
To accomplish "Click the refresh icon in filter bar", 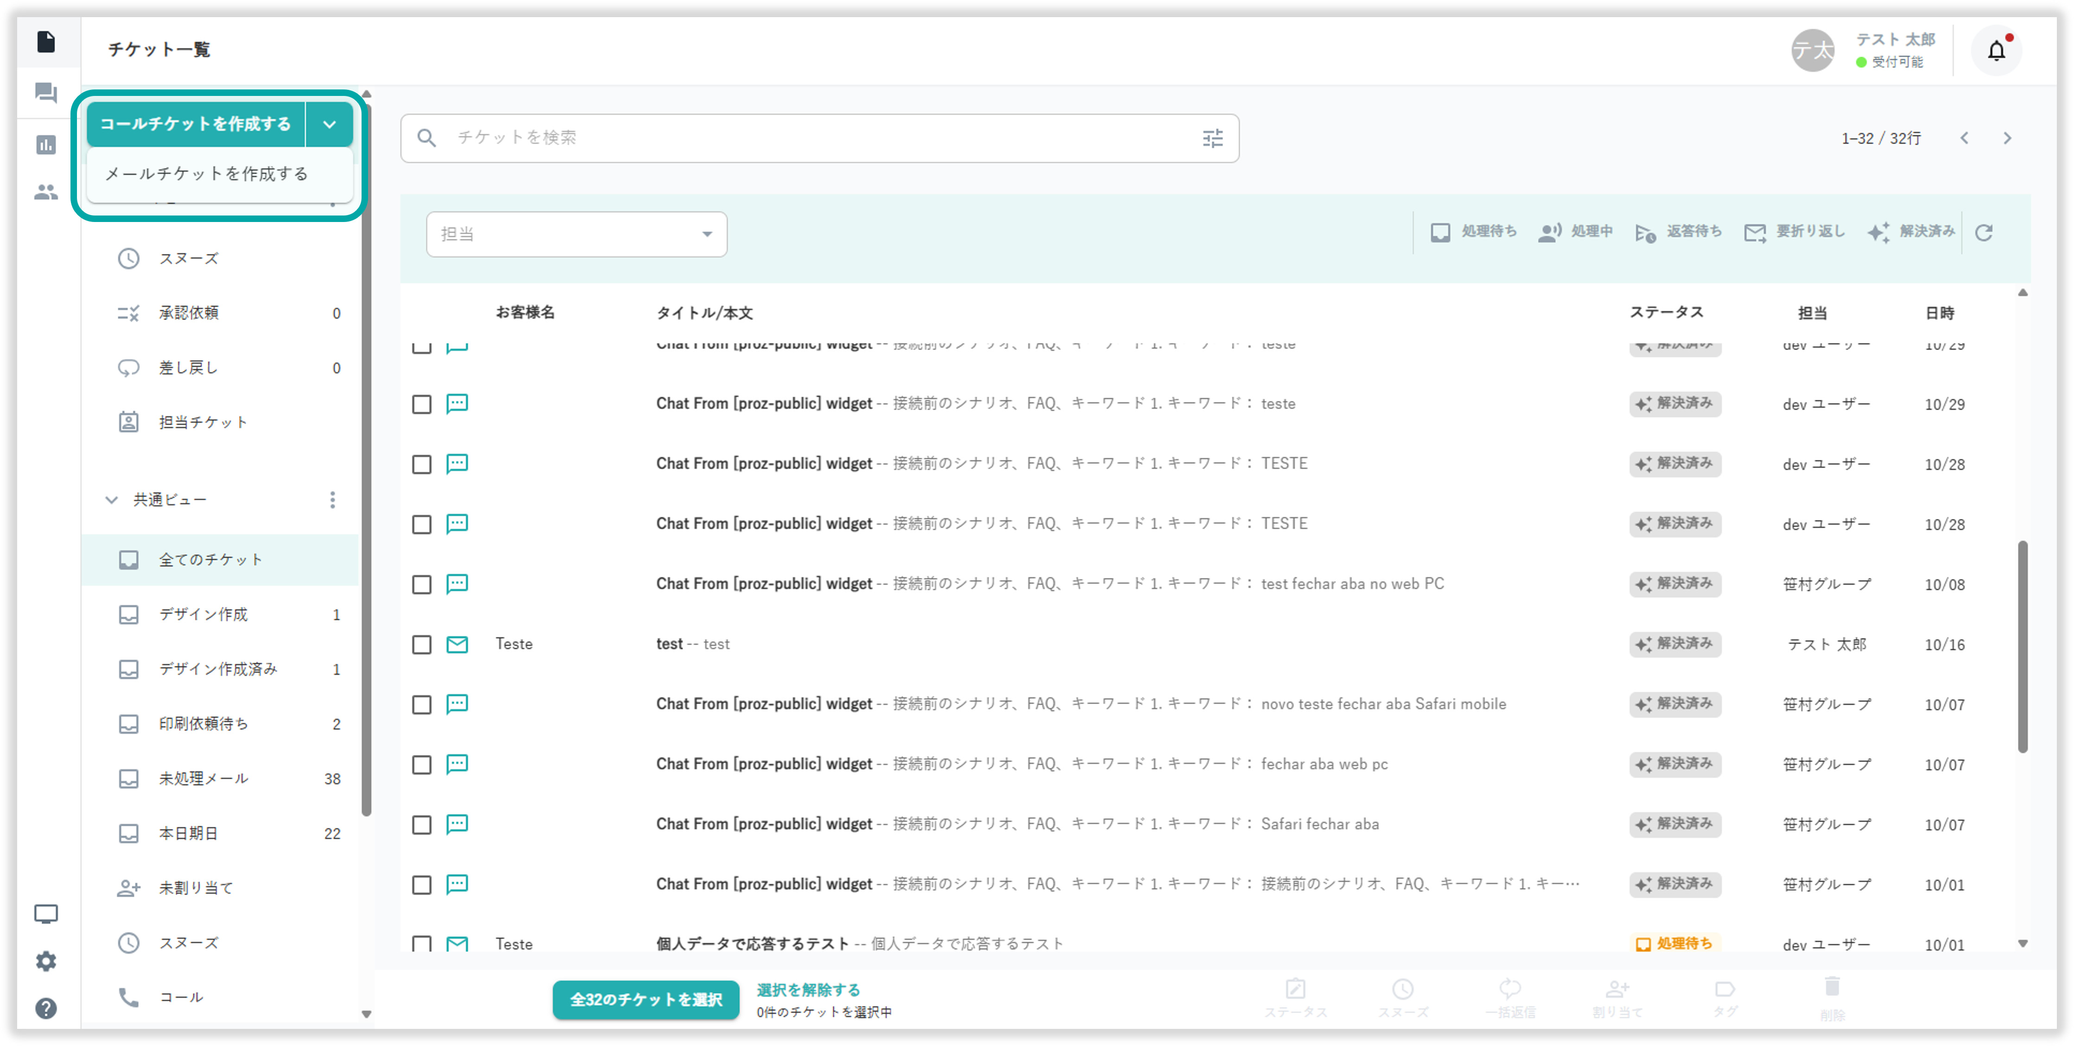I will coord(1984,233).
